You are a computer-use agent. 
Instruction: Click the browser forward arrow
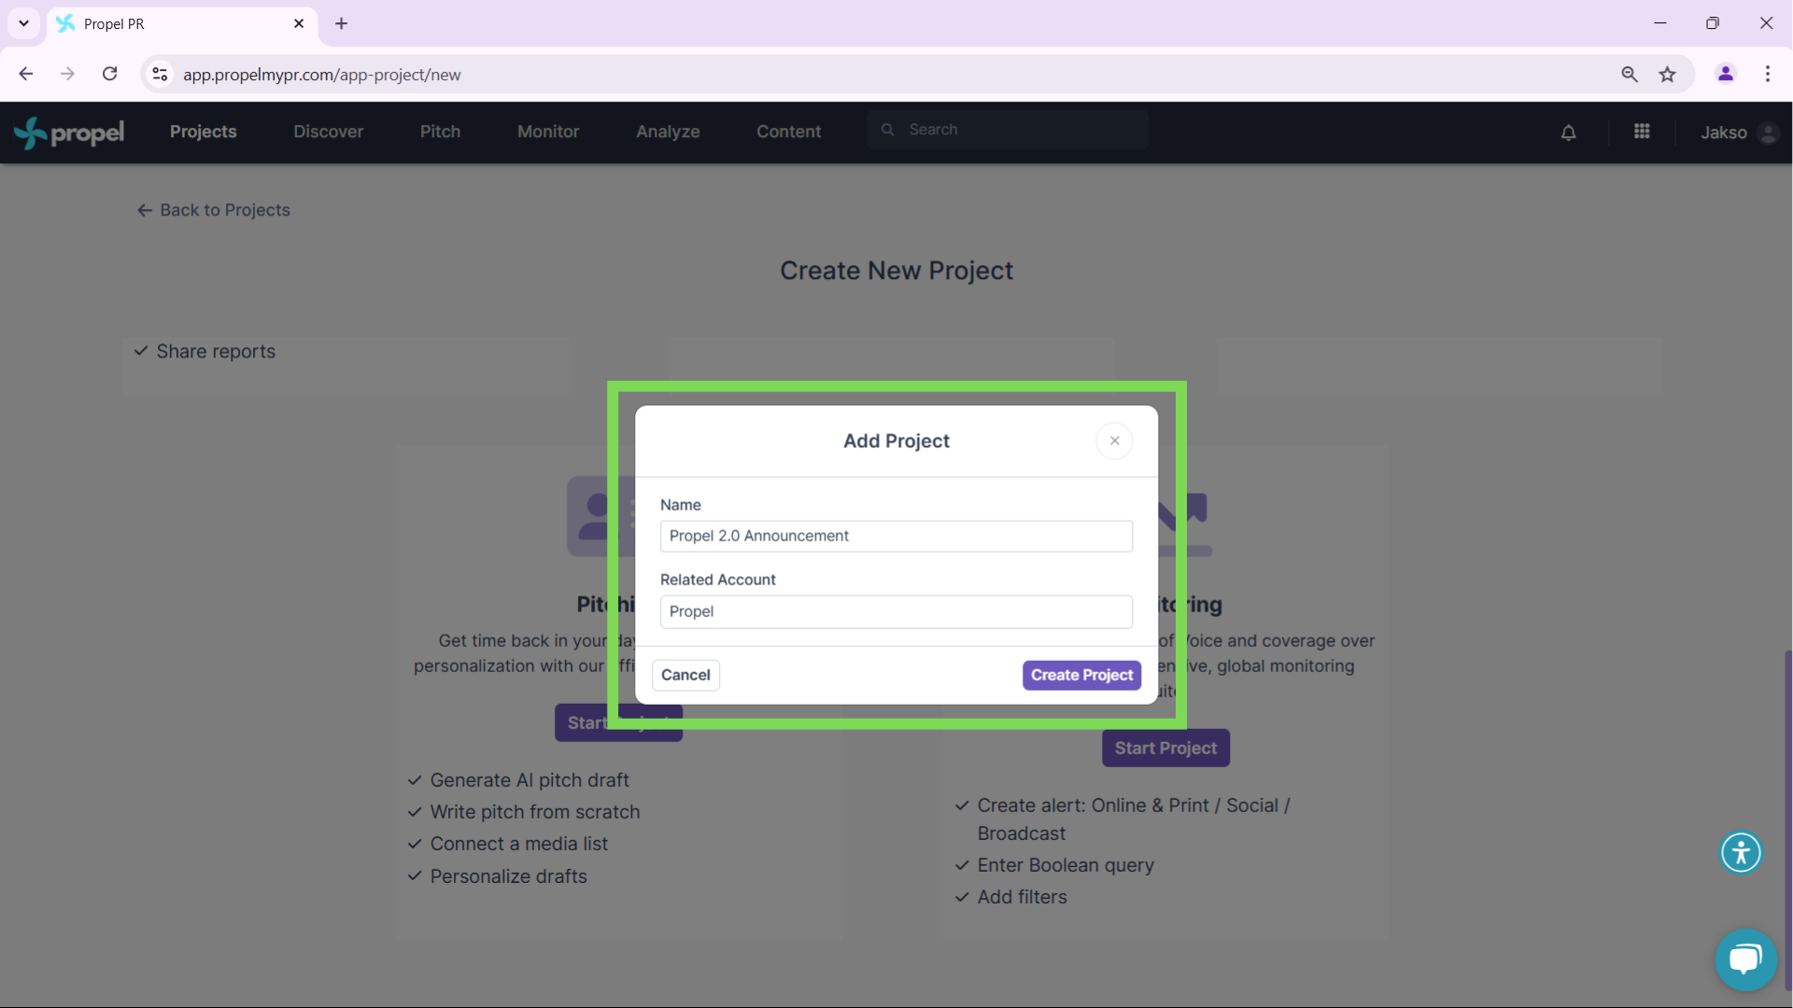point(67,74)
